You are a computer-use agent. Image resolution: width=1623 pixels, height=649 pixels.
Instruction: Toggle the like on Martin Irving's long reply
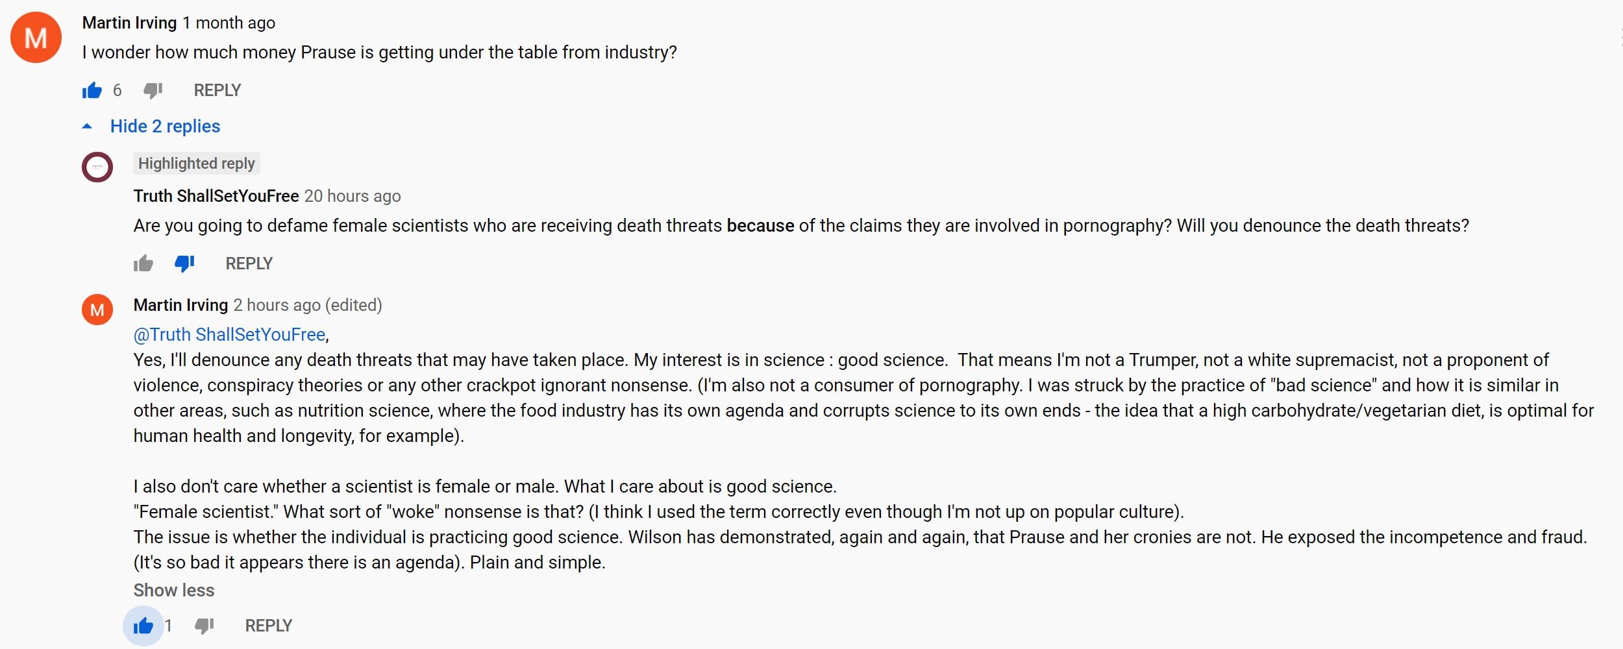click(143, 626)
